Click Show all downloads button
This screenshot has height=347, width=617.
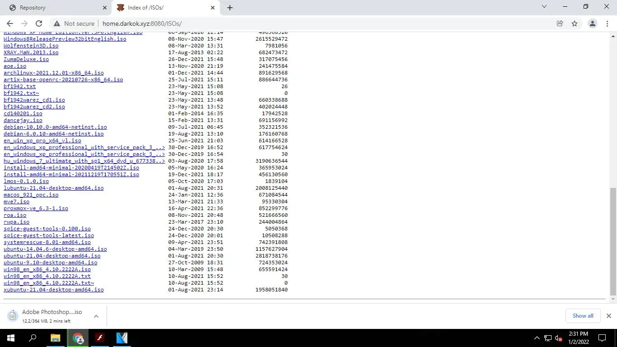coord(583,316)
